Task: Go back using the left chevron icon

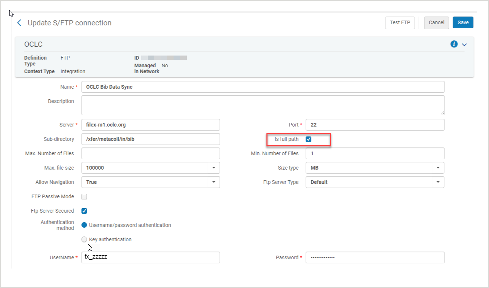Action: (19, 23)
